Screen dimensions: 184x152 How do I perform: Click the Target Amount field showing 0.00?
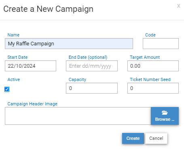[x=153, y=66]
